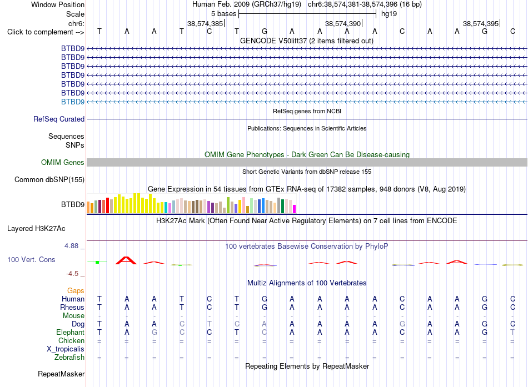Screen dimensions: 528x387
Task: Click the BTBD9 label beside the GTEx bar chart
Action: (73, 205)
